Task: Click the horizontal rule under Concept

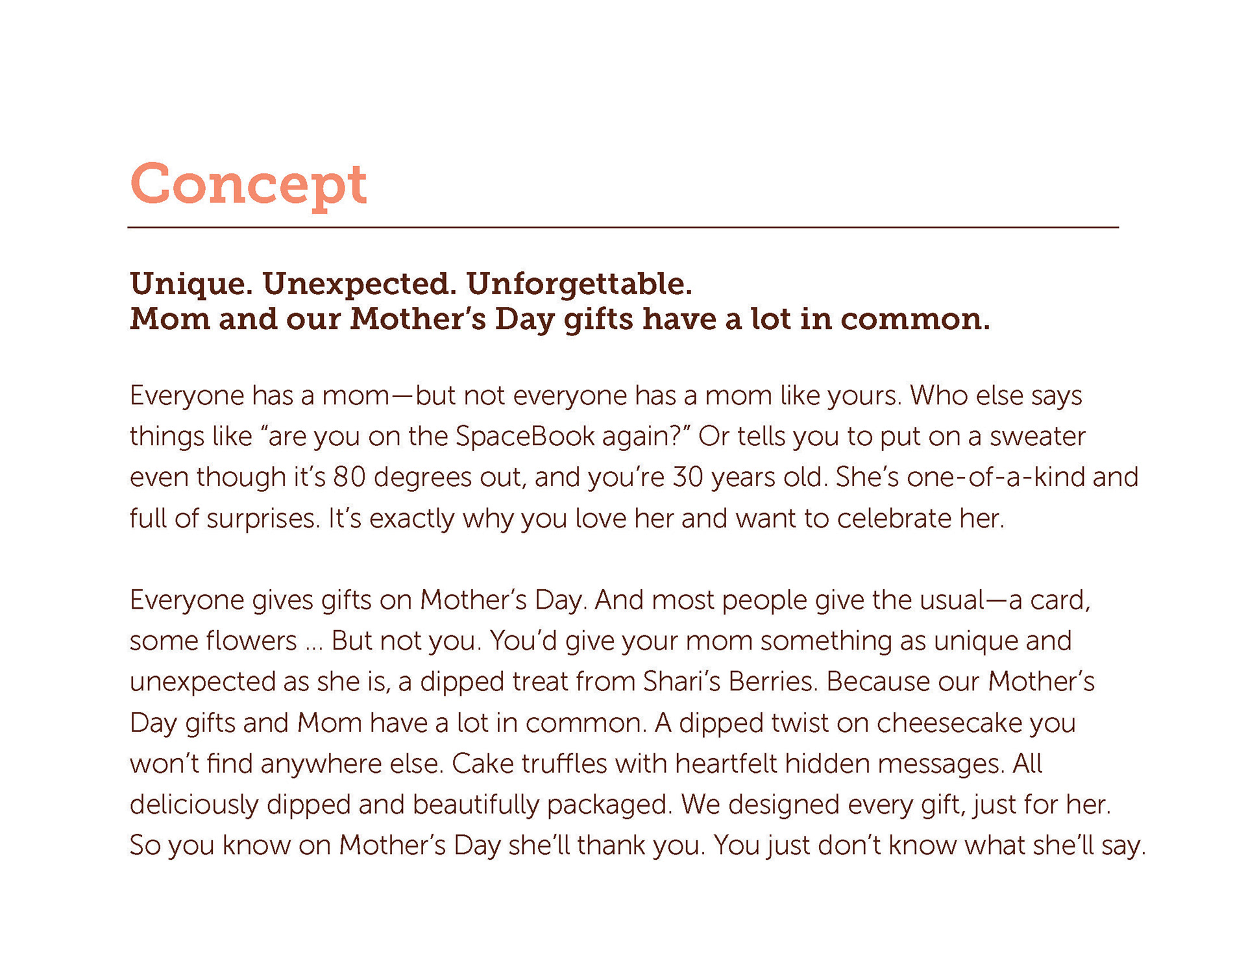Action: (623, 228)
